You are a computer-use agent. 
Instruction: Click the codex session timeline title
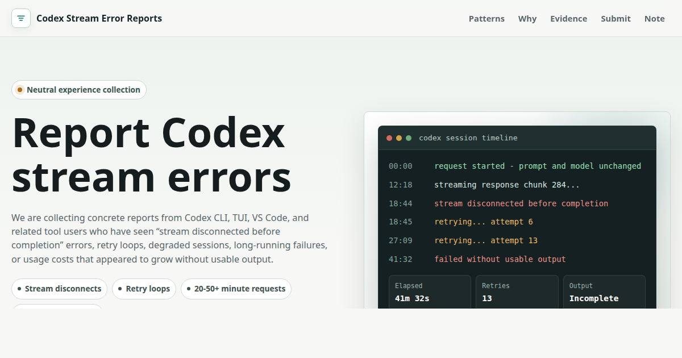pos(468,138)
